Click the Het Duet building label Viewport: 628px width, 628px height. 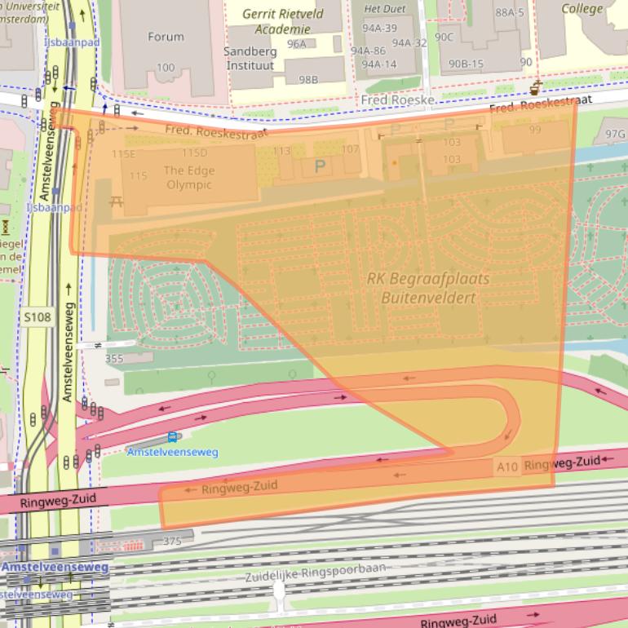click(383, 9)
